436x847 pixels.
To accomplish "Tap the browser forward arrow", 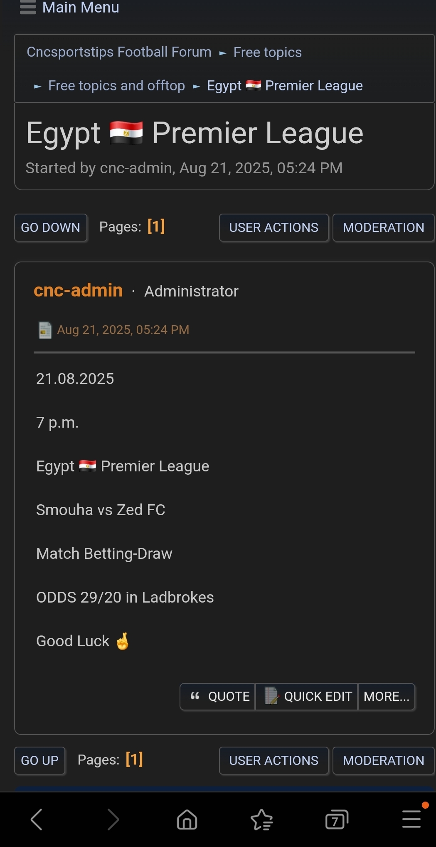I will [113, 820].
